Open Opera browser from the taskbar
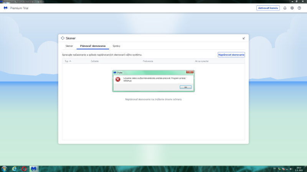The width and height of the screenshot is (307, 172). tap(24, 169)
